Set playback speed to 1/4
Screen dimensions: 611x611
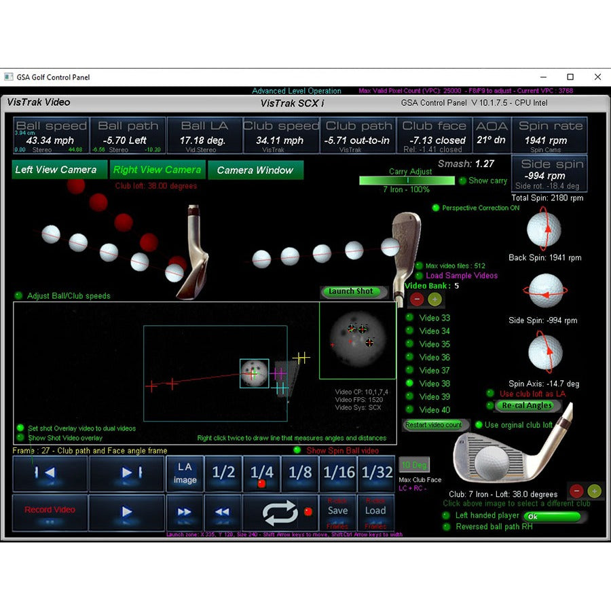[x=261, y=473]
